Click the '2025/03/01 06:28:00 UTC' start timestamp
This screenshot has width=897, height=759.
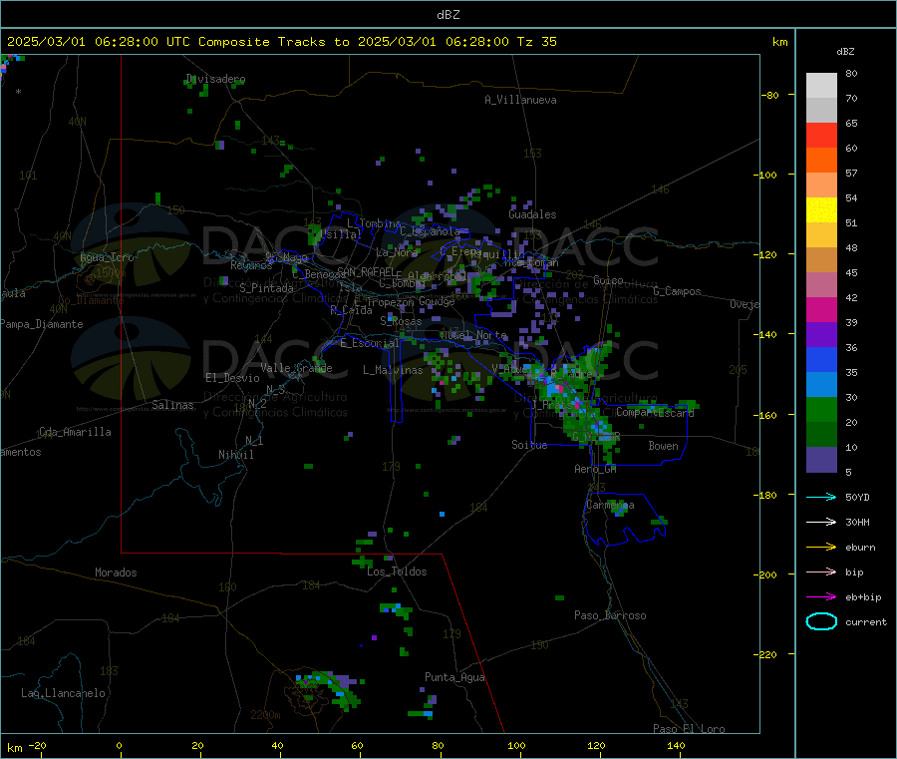(x=98, y=42)
